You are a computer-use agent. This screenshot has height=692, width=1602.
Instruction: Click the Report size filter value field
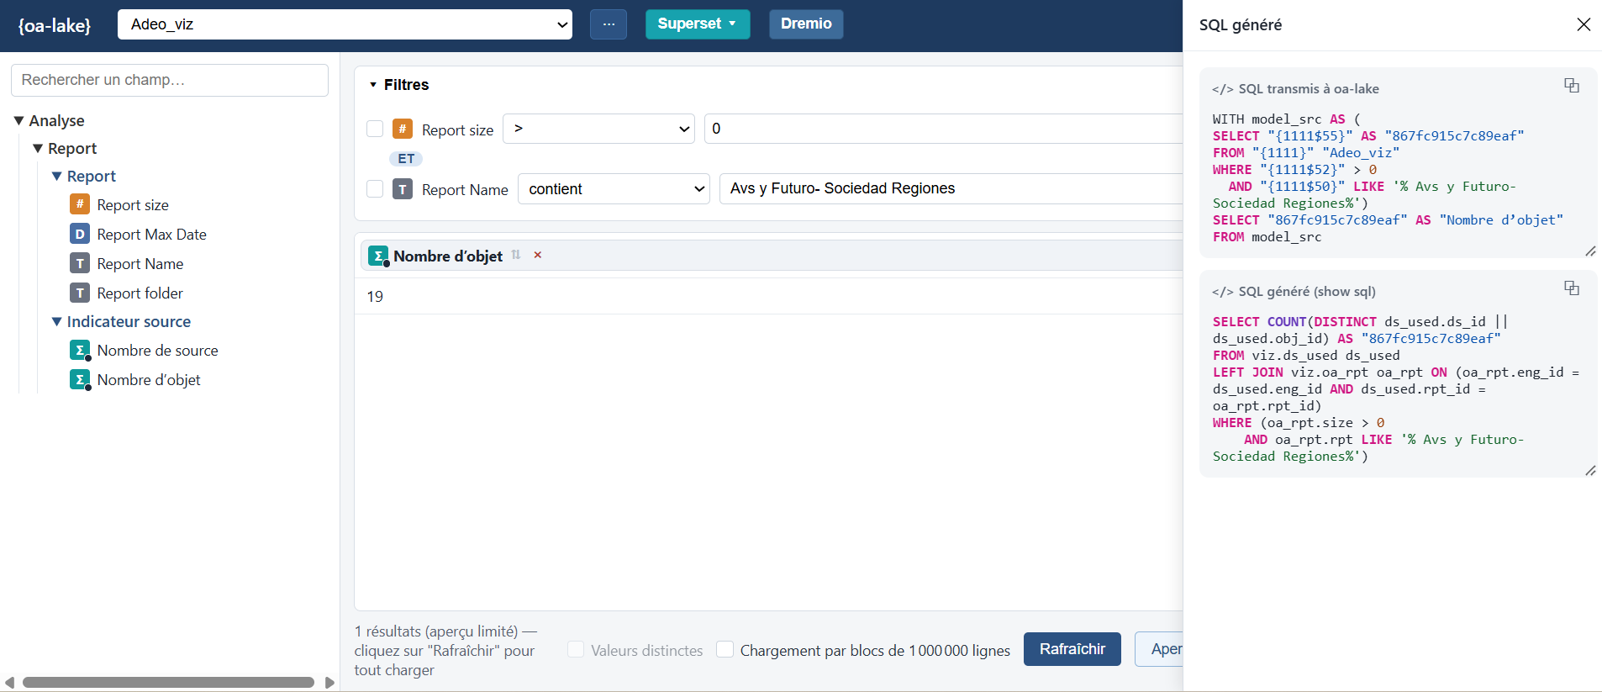click(x=943, y=129)
